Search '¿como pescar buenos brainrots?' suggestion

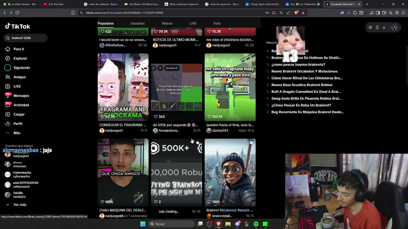click(x=298, y=65)
